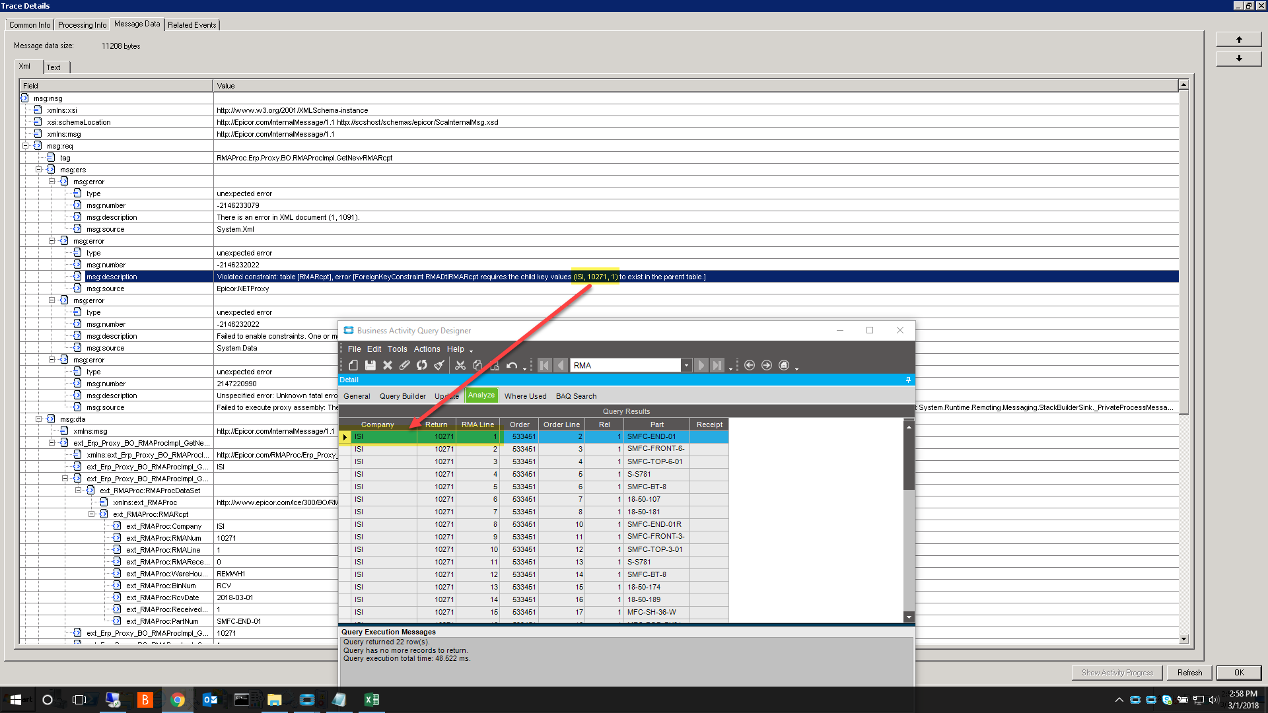Select the row with part SMFC-TOP-6-01

[x=534, y=461]
